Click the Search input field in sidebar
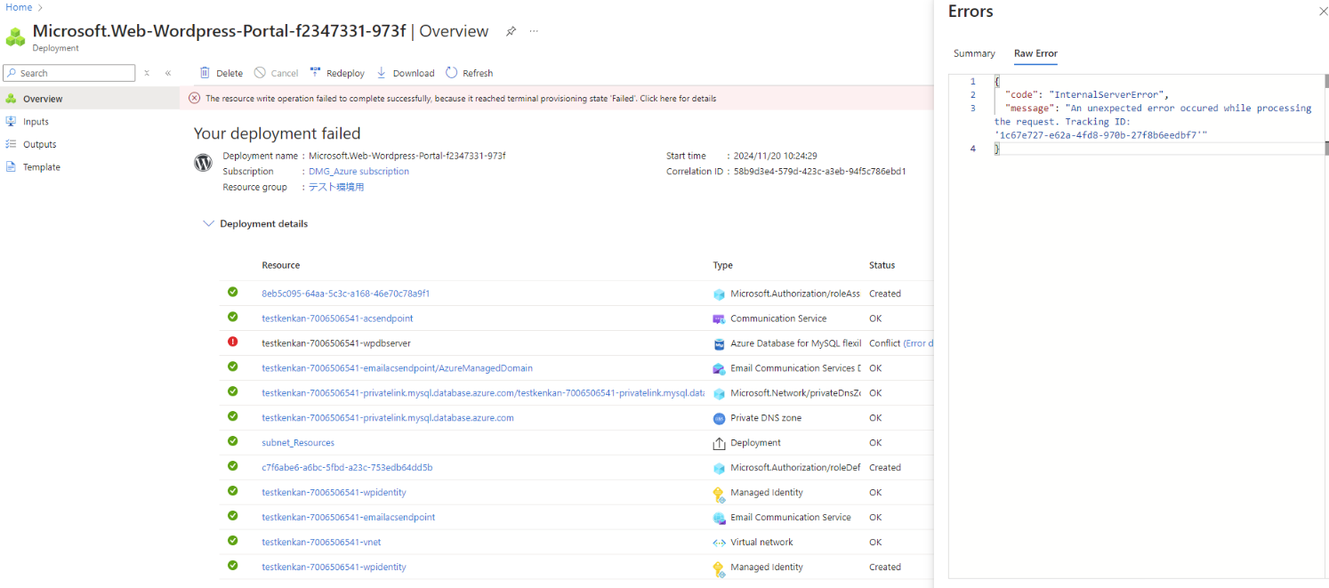This screenshot has height=588, width=1329. coord(69,73)
